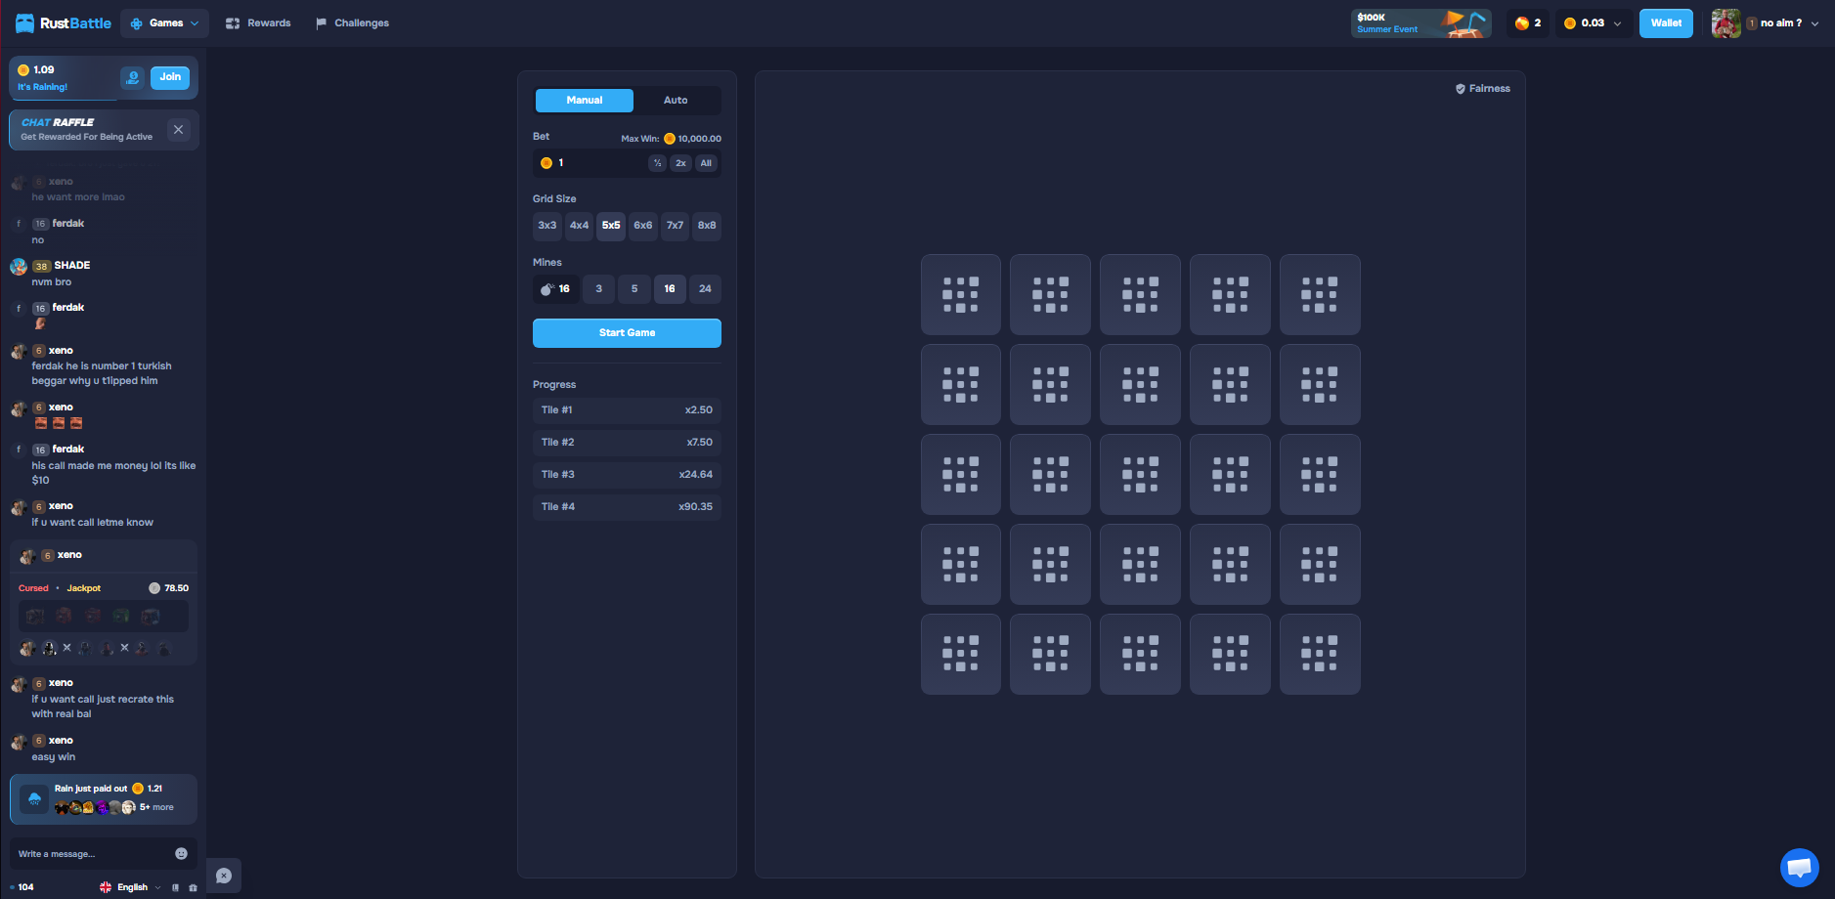Click the rain tip user icon button
Image resolution: width=1835 pixels, height=899 pixels.
coord(132,77)
